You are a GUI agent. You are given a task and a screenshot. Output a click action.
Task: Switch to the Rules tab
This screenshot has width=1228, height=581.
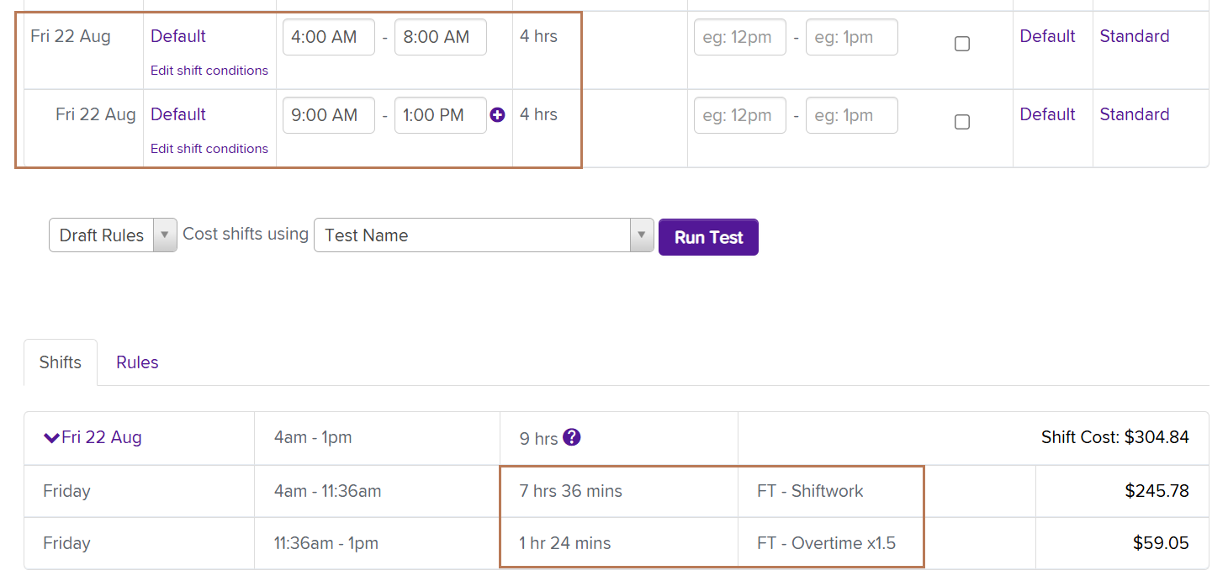[x=137, y=362]
